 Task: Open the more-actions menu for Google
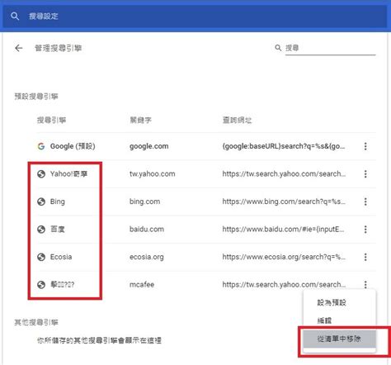tap(365, 146)
